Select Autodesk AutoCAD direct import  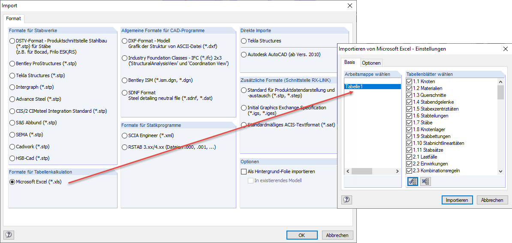pyautogui.click(x=244, y=55)
